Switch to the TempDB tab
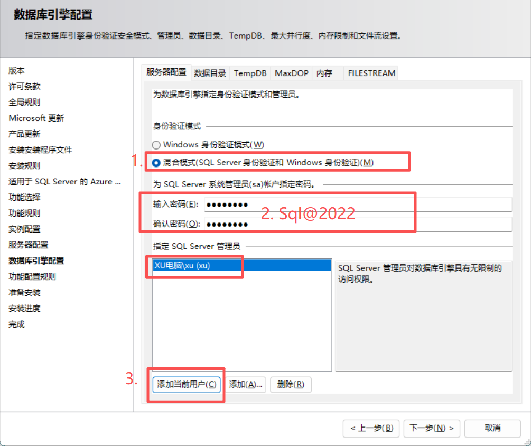 (x=250, y=73)
